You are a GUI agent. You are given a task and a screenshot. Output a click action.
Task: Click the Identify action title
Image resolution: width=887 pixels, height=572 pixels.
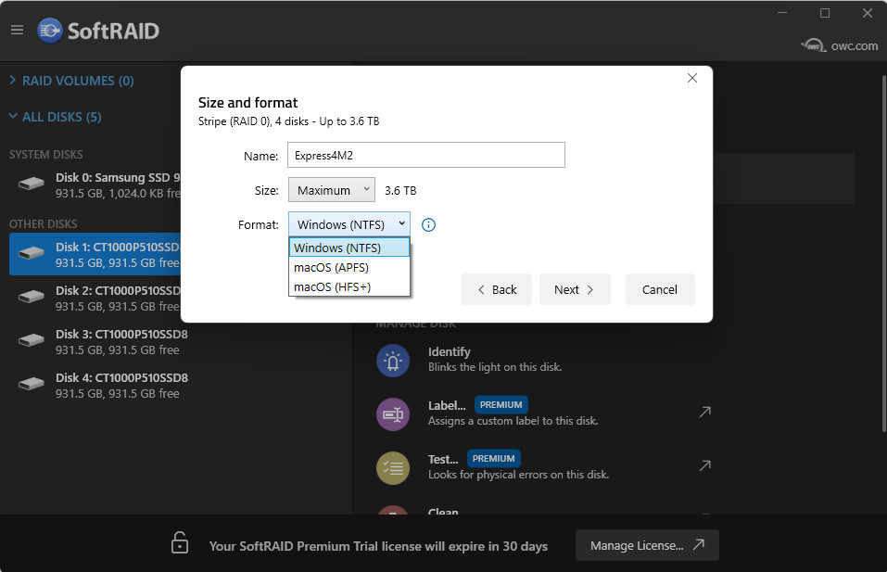pos(450,352)
